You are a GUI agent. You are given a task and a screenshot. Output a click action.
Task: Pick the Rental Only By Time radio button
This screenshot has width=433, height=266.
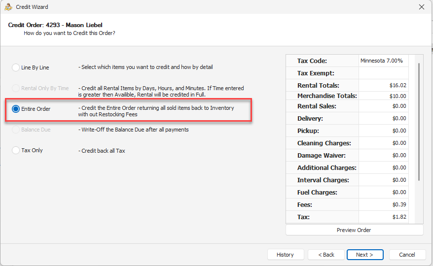[x=16, y=88]
